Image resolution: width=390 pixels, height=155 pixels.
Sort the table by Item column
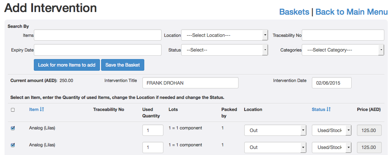click(x=36, y=109)
